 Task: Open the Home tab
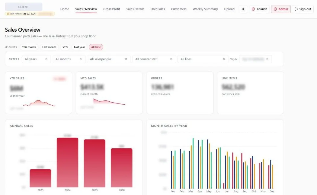pyautogui.click(x=65, y=9)
